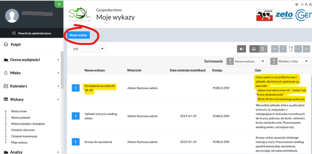Click the sidebar vertical scrollbar
The height and width of the screenshot is (154, 312).
point(62,70)
